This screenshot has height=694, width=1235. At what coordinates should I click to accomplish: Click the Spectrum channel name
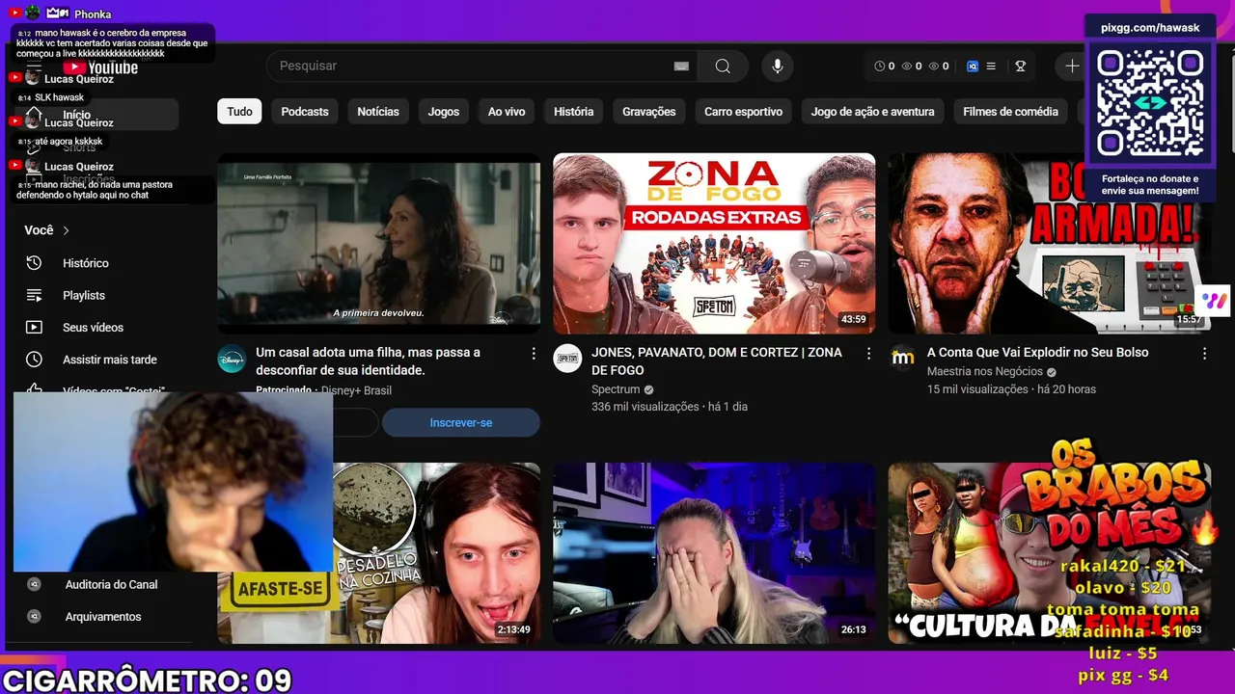pyautogui.click(x=616, y=389)
